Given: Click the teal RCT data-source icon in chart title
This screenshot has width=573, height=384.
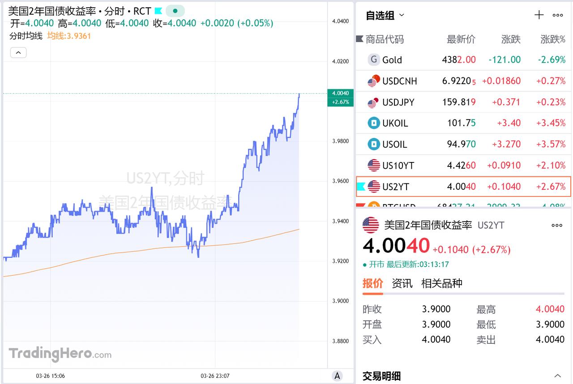Looking at the screenshot, I should pyautogui.click(x=158, y=11).
